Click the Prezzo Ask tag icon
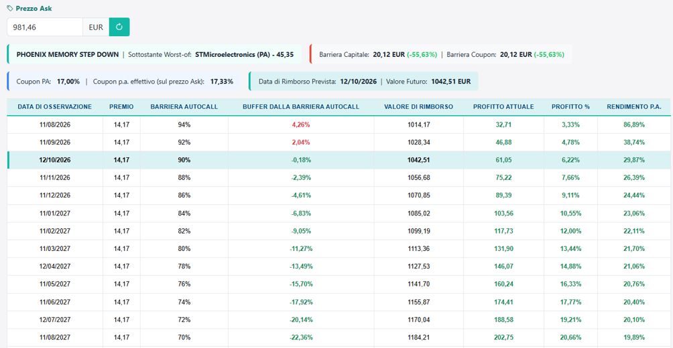 10,8
